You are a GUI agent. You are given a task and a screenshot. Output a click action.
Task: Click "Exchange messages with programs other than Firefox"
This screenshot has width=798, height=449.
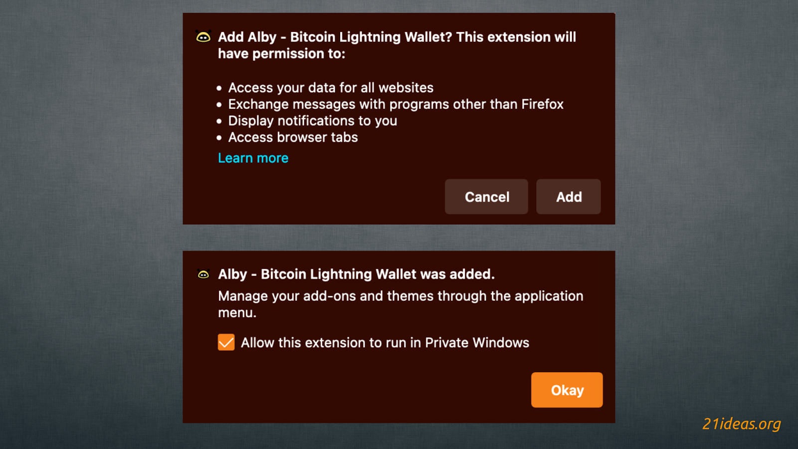click(396, 104)
